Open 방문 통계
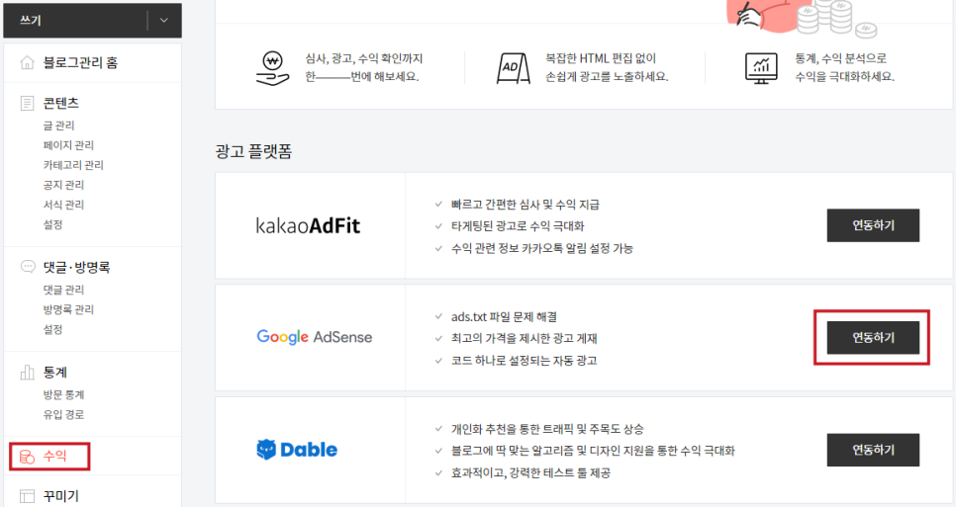The image size is (956, 507). [x=63, y=394]
